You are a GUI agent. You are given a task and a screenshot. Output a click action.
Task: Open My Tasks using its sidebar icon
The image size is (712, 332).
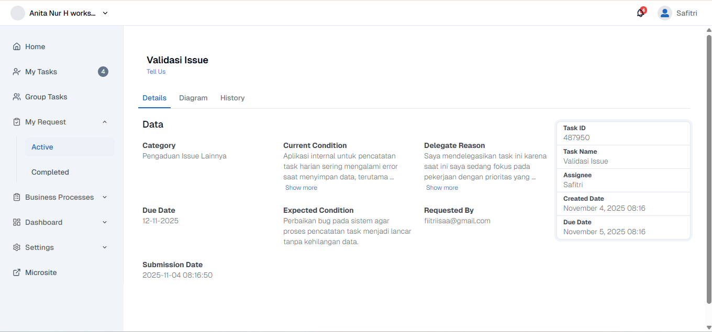[x=16, y=72]
